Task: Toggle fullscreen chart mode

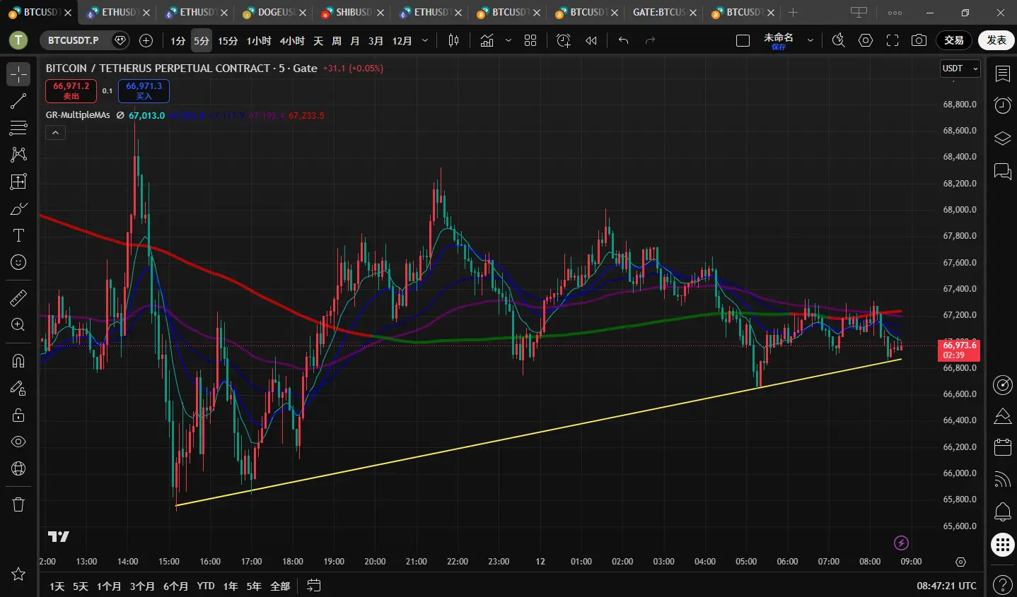Action: [893, 41]
